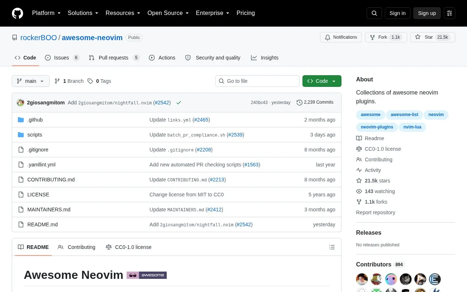467x292 pixels.
Task: Click the awesome badge beside the title
Action: coord(147,275)
